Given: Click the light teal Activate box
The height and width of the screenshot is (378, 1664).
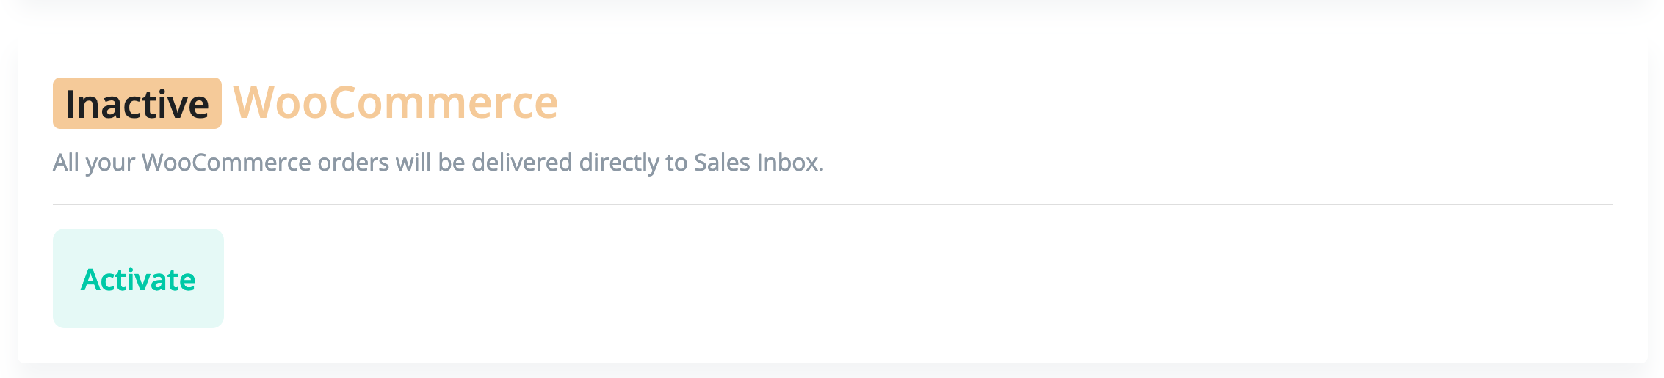Looking at the screenshot, I should 138,278.
